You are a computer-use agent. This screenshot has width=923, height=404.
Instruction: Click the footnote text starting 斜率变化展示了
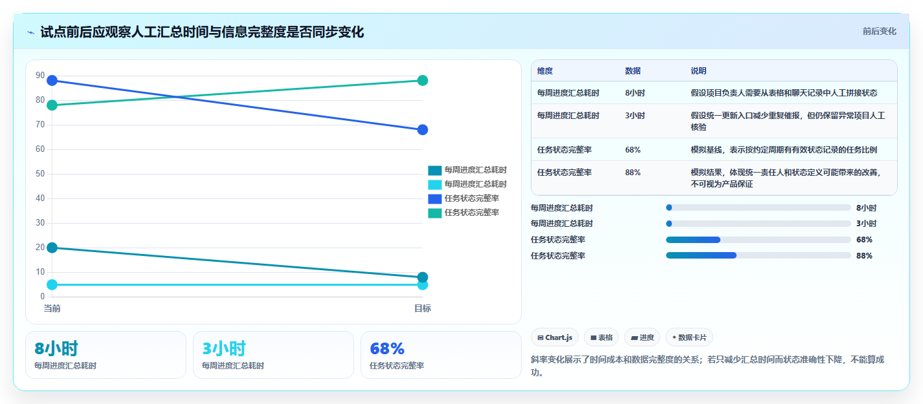pos(707,366)
